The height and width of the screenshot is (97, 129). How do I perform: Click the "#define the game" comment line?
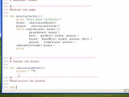coord(23,10)
